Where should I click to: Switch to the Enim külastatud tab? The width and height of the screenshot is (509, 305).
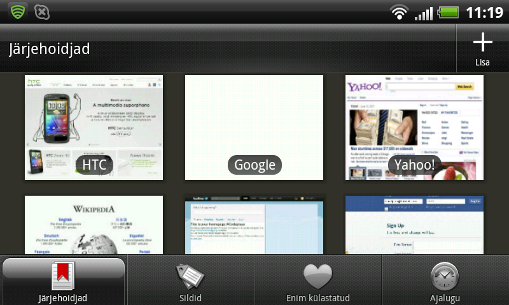click(x=317, y=281)
